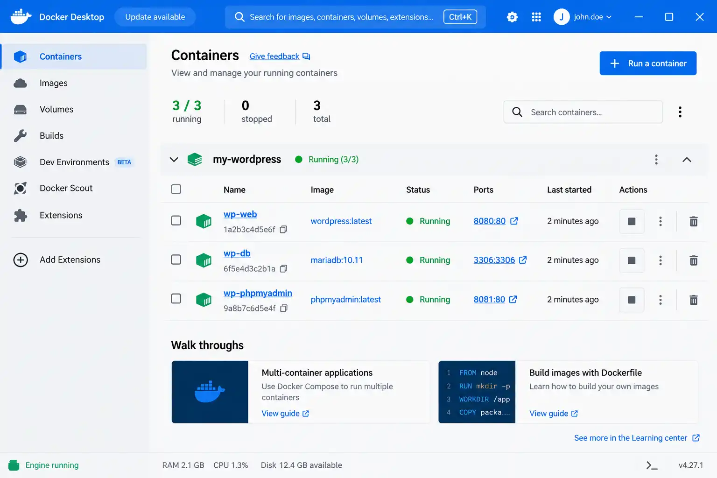This screenshot has width=717, height=478.
Task: Click the Name column header
Action: pyautogui.click(x=234, y=190)
